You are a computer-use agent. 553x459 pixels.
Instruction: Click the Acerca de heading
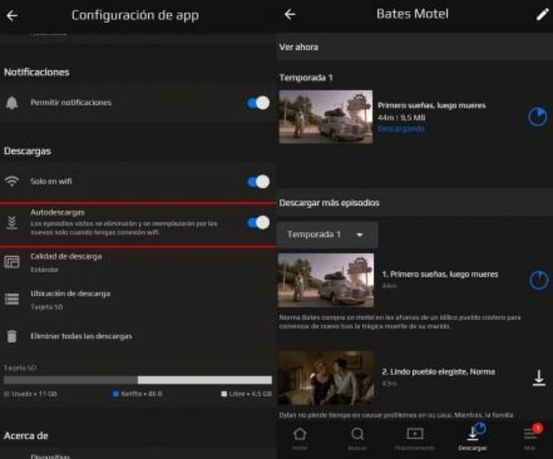[26, 436]
